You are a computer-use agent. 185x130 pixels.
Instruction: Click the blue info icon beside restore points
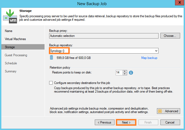pos(131,73)
